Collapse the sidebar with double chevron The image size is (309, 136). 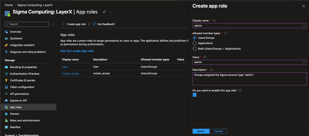click(53, 24)
